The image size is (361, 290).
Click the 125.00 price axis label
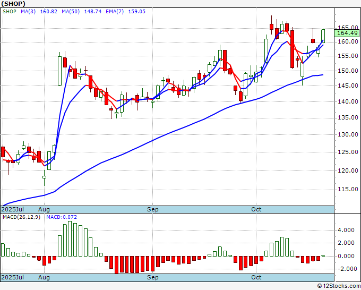coord(348,152)
